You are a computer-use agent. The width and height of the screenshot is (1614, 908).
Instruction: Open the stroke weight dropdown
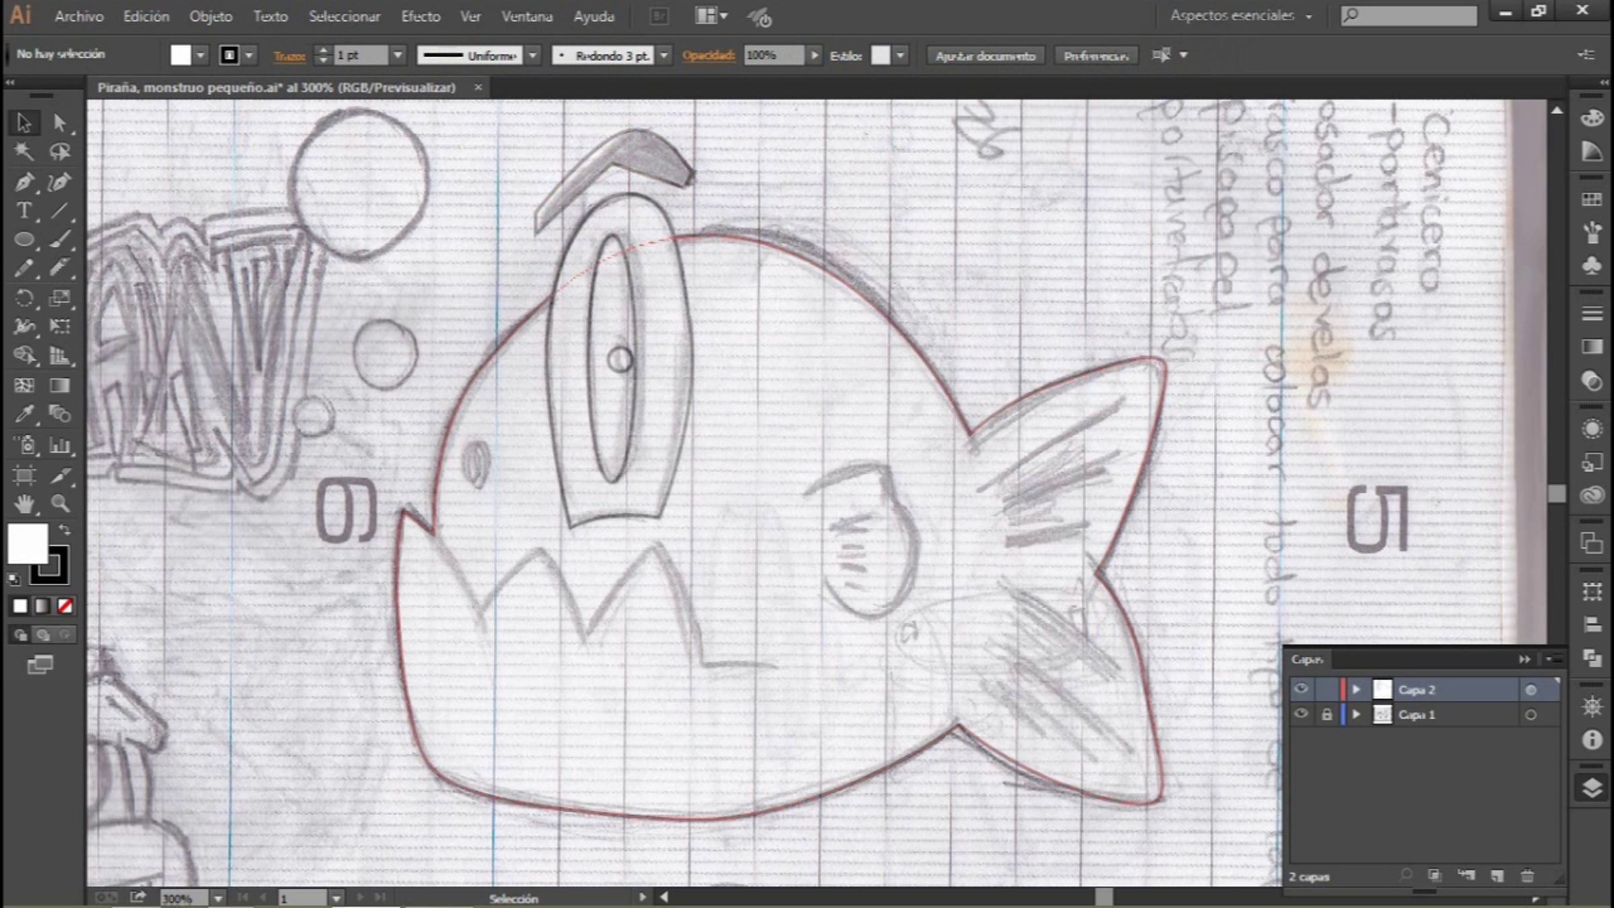[x=398, y=55]
